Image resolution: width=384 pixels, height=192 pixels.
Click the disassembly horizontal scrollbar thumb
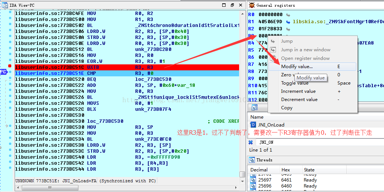(50, 188)
